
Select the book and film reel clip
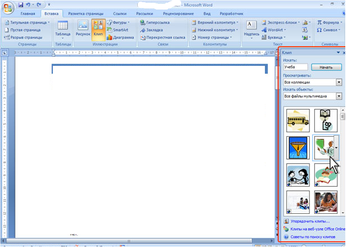pos(326,120)
